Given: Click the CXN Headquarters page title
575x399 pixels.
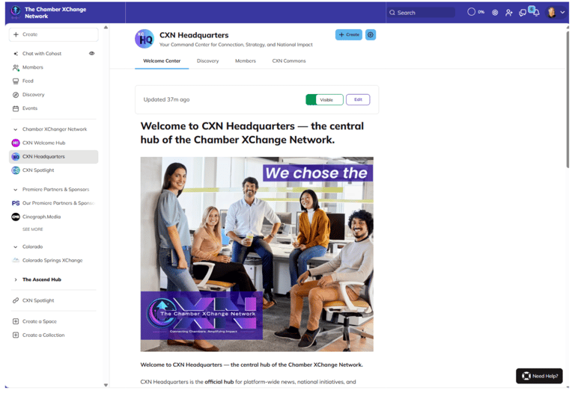Looking at the screenshot, I should click(194, 35).
